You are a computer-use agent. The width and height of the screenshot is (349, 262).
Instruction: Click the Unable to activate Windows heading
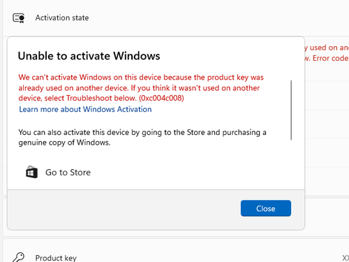(x=89, y=56)
